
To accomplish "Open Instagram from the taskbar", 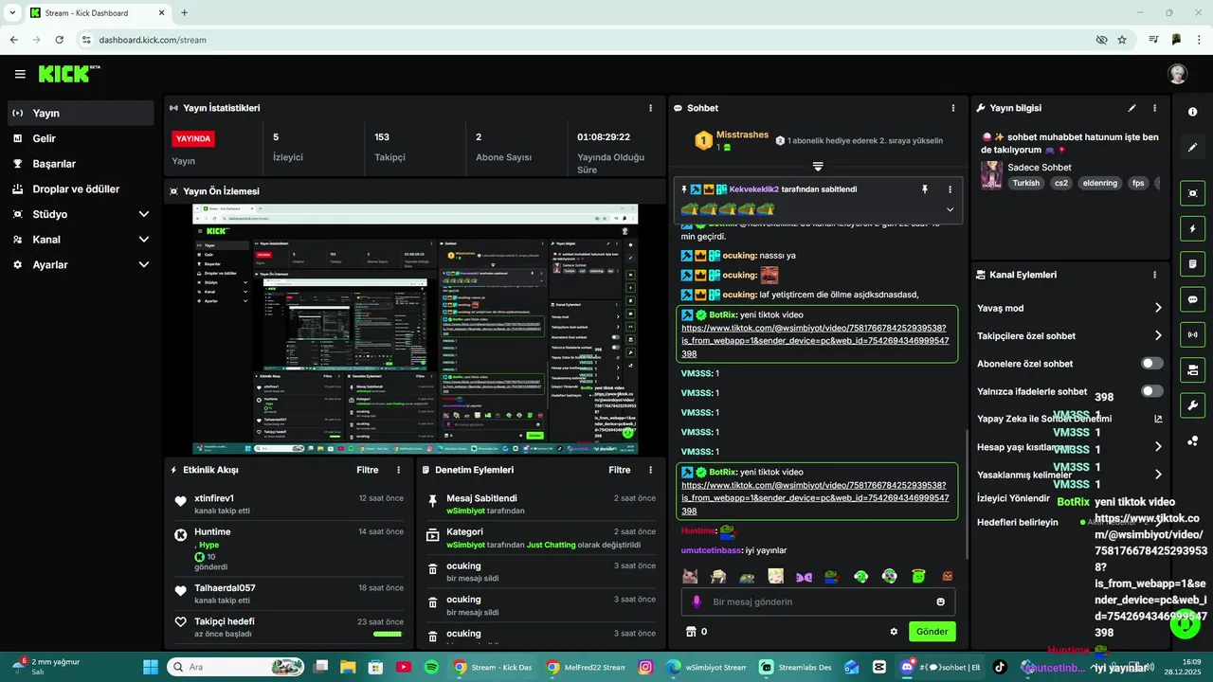I will point(646,667).
